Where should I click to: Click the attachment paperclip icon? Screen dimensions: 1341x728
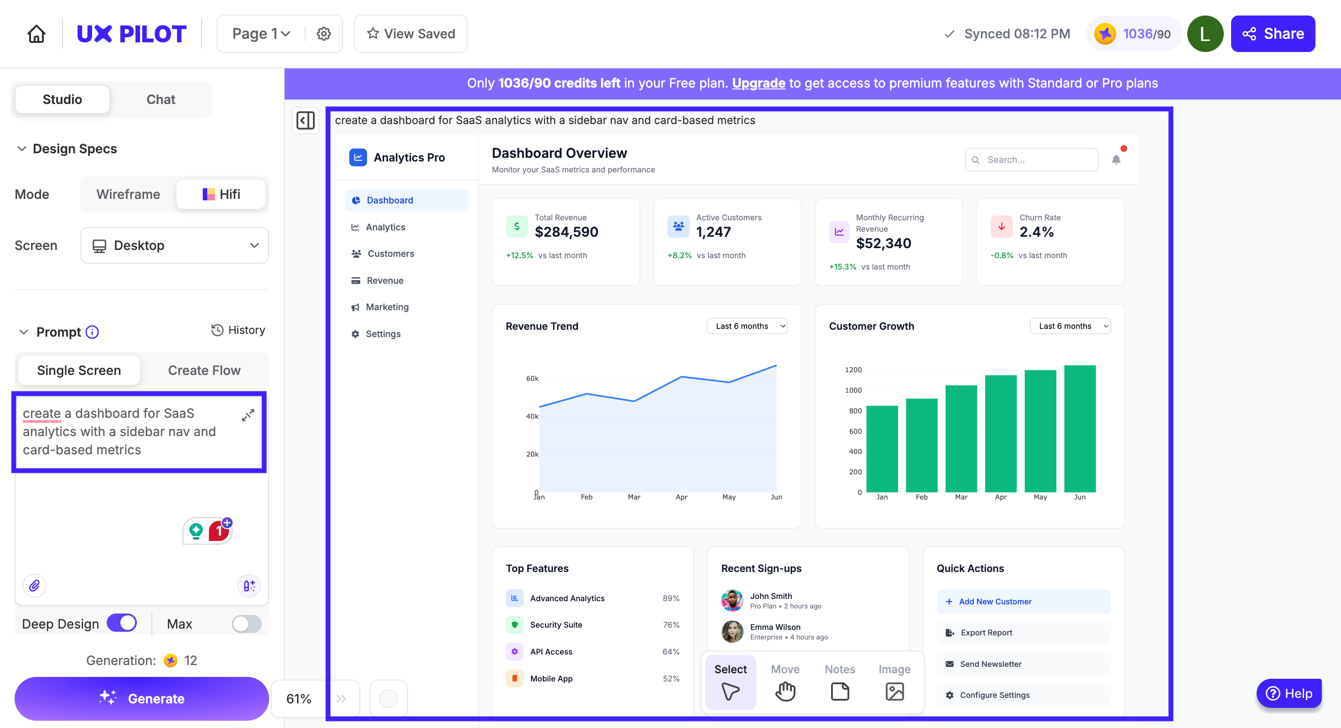click(34, 585)
